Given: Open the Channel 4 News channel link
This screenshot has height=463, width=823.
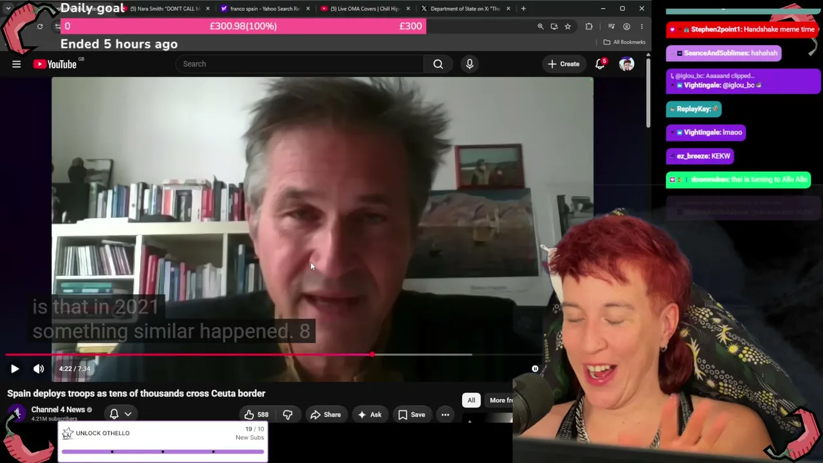Looking at the screenshot, I should point(58,410).
